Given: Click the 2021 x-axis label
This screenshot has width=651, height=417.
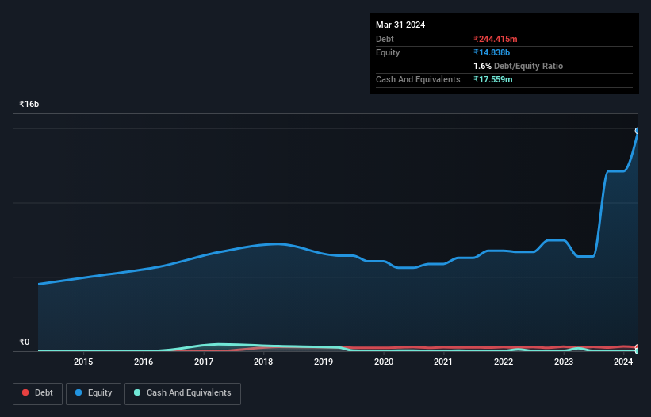Looking at the screenshot, I should (443, 362).
